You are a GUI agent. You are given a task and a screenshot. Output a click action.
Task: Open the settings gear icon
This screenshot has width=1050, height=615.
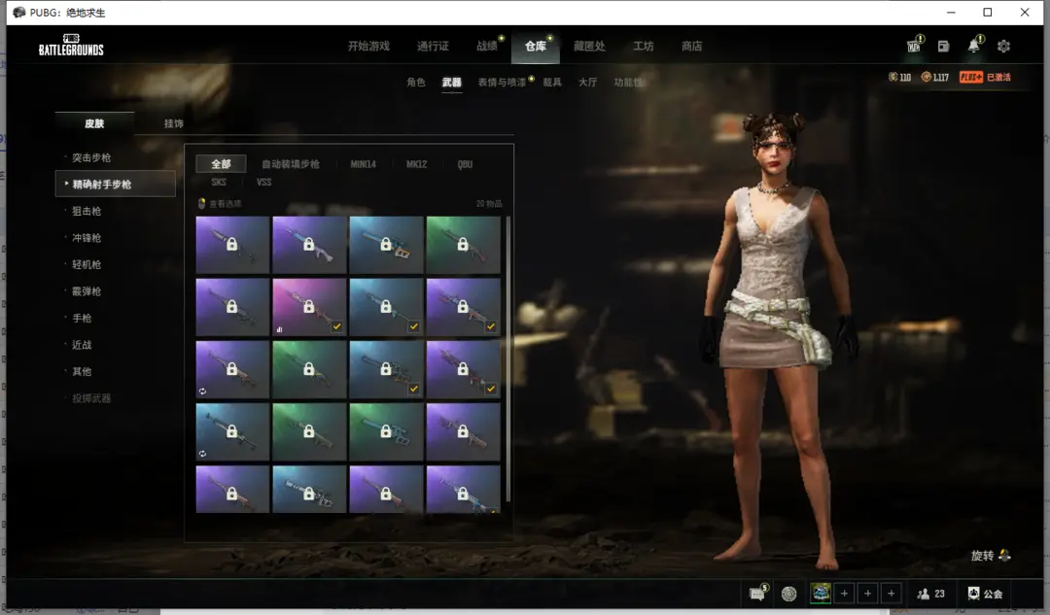coord(1004,46)
